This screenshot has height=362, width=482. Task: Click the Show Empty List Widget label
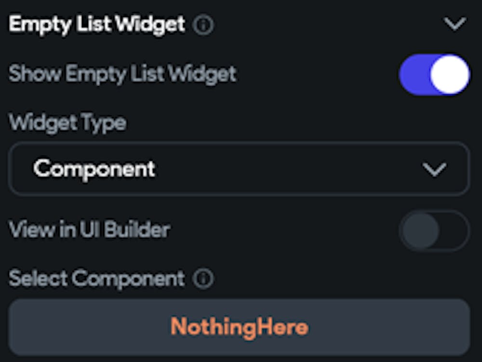point(122,74)
